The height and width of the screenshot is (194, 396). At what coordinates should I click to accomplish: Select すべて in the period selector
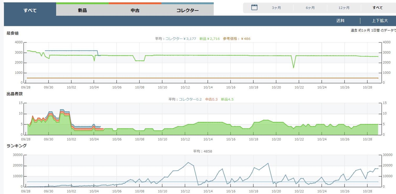pyautogui.click(x=377, y=8)
